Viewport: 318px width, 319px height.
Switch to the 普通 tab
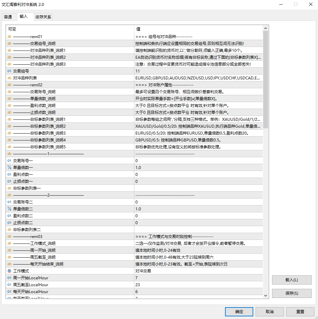[8, 17]
